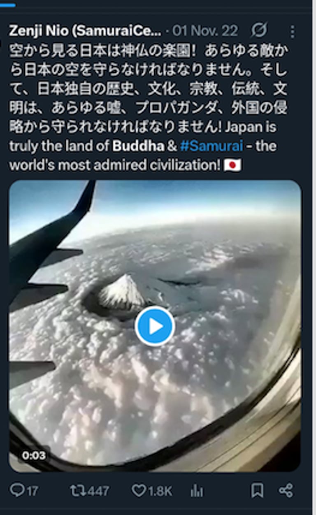
Task: Open the tweet by clicking Japanese text
Action: (x=148, y=88)
